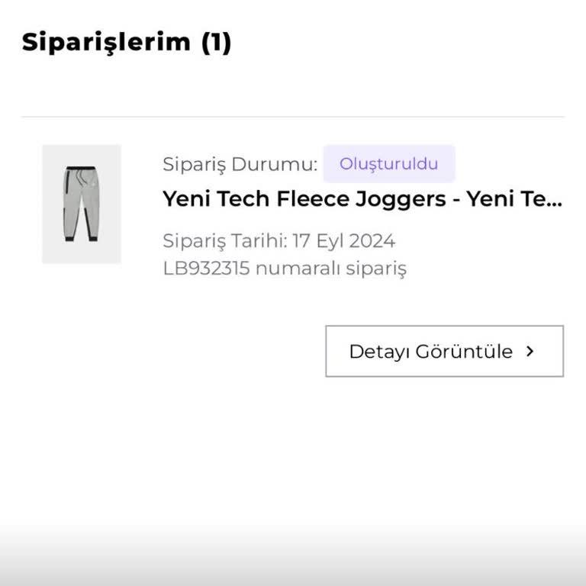Click the word Detayı on the button

[x=377, y=352]
